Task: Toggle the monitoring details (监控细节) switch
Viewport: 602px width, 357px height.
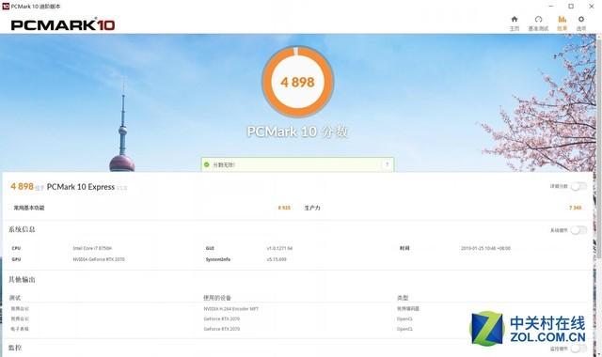Action: pos(578,349)
